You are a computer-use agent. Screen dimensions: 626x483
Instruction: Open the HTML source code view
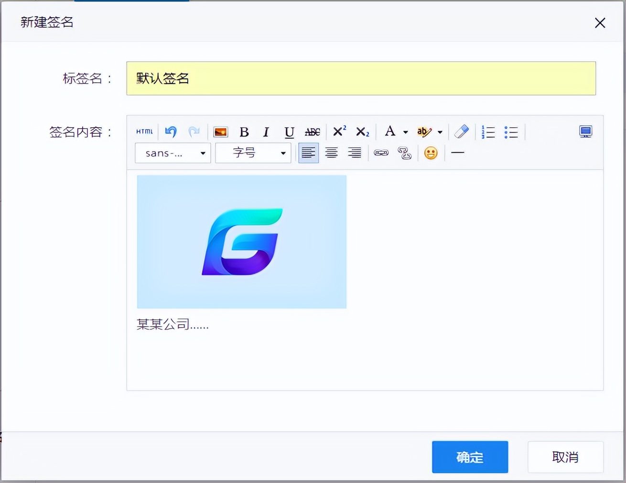tap(144, 132)
